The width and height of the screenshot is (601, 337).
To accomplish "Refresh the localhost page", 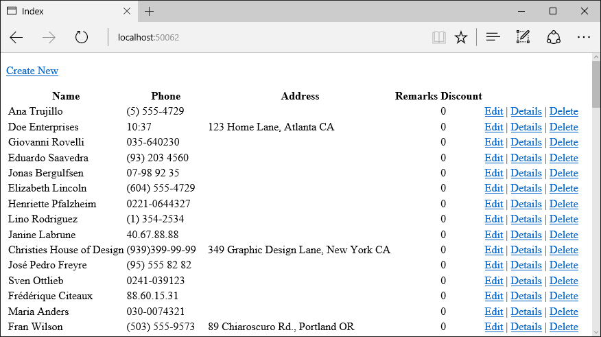I will [x=81, y=37].
